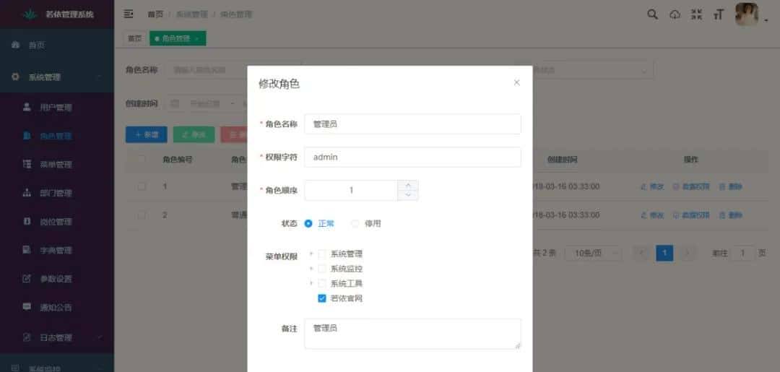Toggle the select-all checkbox in table header
Image resolution: width=780 pixels, height=372 pixels.
[142, 159]
